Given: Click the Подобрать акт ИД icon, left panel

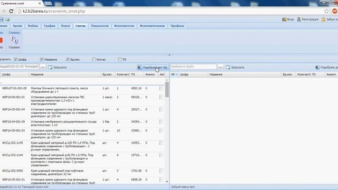Looking at the screenshot, I should tap(139, 68).
